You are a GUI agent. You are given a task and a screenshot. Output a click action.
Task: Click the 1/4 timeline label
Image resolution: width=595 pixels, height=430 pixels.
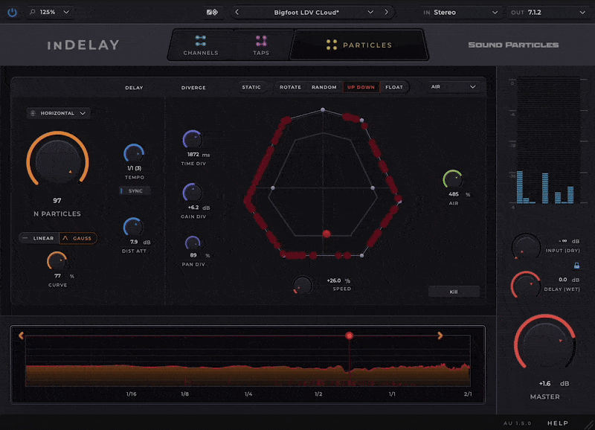pyautogui.click(x=248, y=394)
